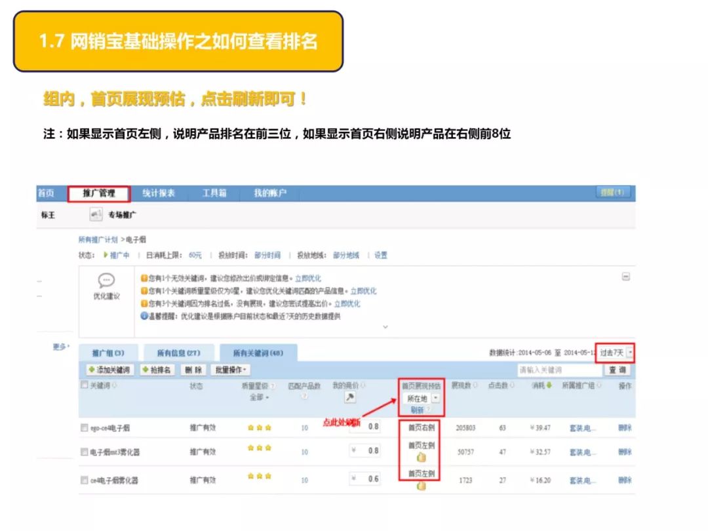
Task: Click the green plus icon on 添加关键词
Action: click(x=90, y=370)
